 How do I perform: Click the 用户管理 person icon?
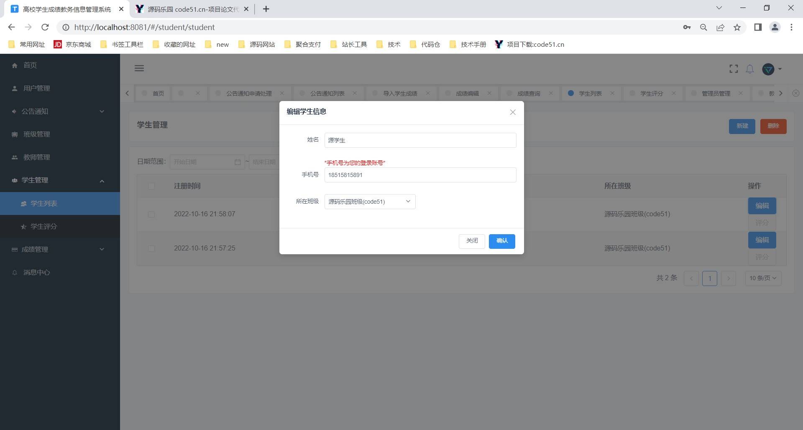click(x=15, y=89)
